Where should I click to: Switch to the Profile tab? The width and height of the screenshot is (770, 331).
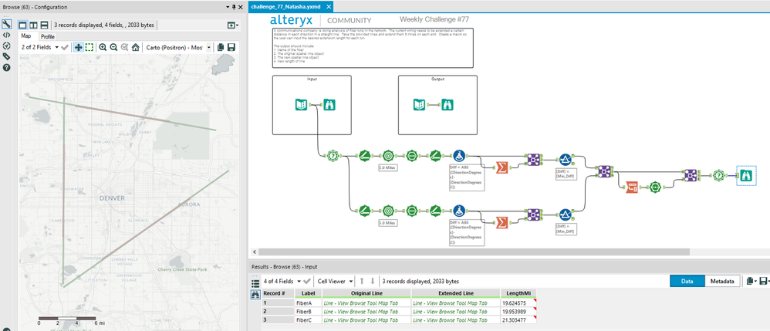pos(48,36)
